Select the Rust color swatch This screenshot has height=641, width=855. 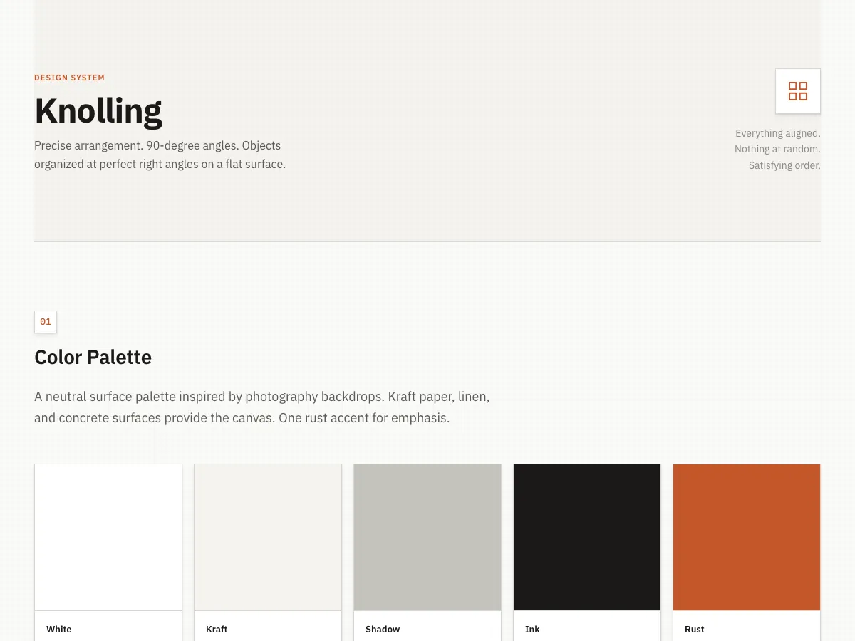(747, 537)
